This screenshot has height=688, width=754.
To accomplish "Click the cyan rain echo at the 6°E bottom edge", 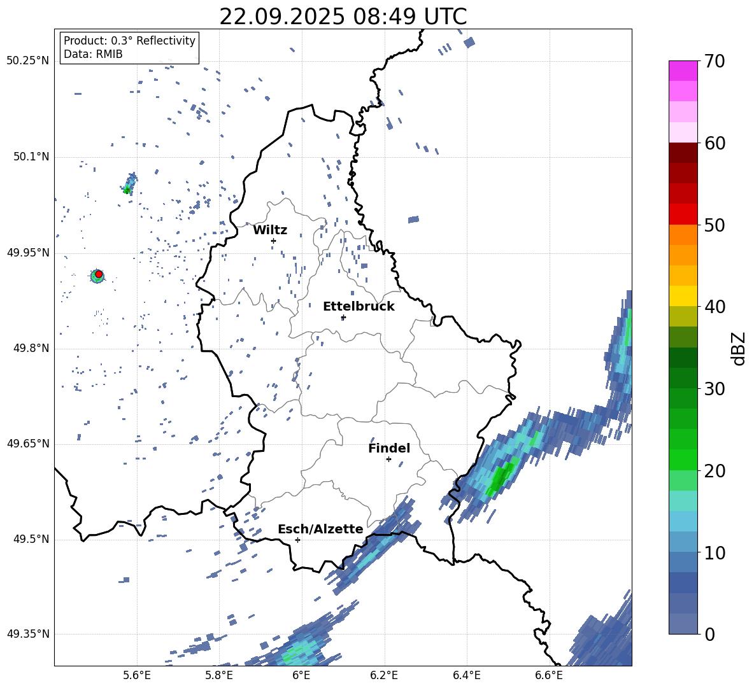I will coord(298,652).
